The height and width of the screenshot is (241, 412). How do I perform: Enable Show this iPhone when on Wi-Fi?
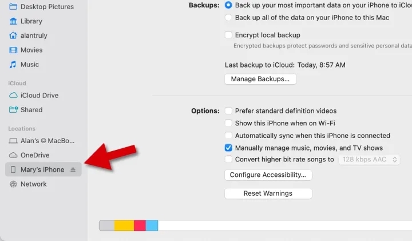point(228,123)
